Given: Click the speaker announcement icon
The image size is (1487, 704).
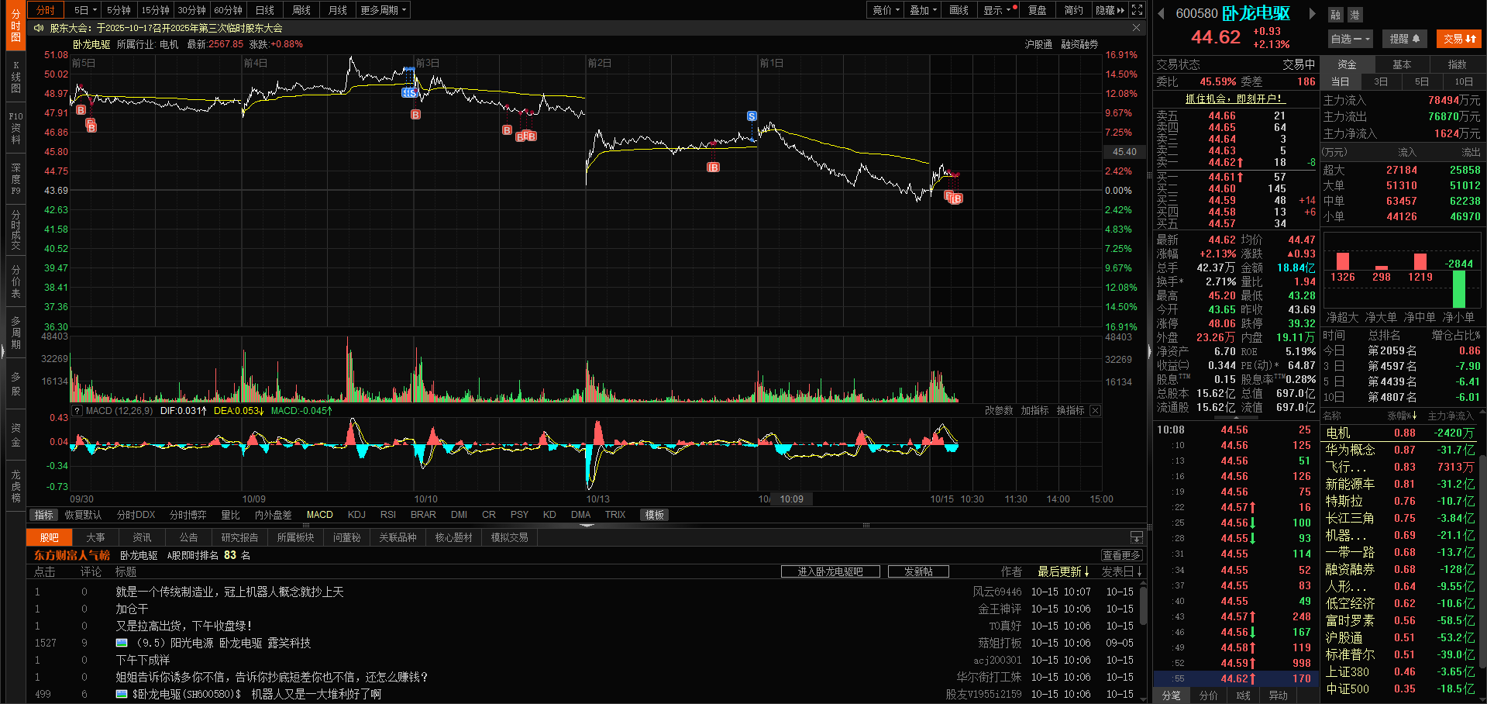Looking at the screenshot, I should [39, 28].
